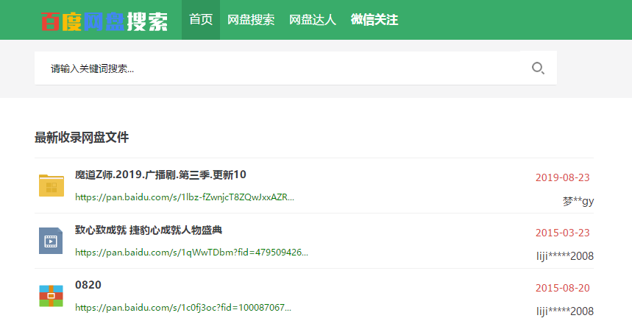Click the date 2019-08-23

[x=562, y=177]
